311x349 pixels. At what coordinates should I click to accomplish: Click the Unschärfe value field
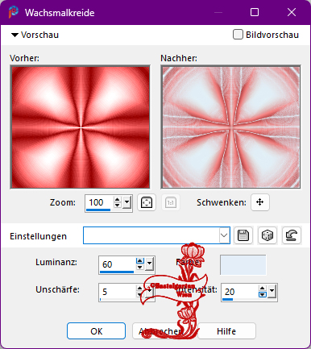(118, 292)
